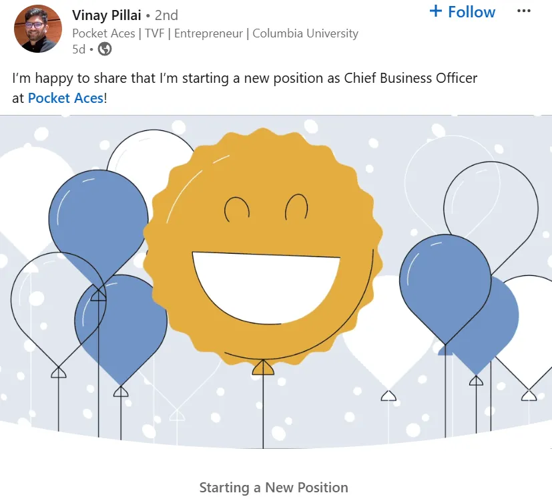Open the Vinay Pillai name link

[x=106, y=15]
